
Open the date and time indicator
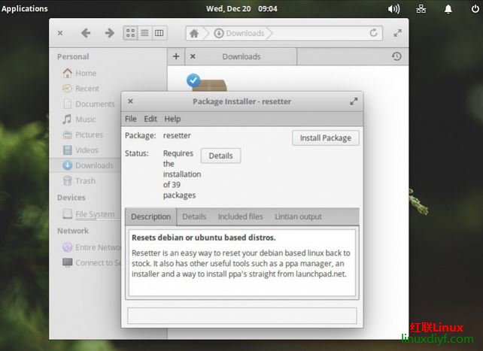[241, 8]
